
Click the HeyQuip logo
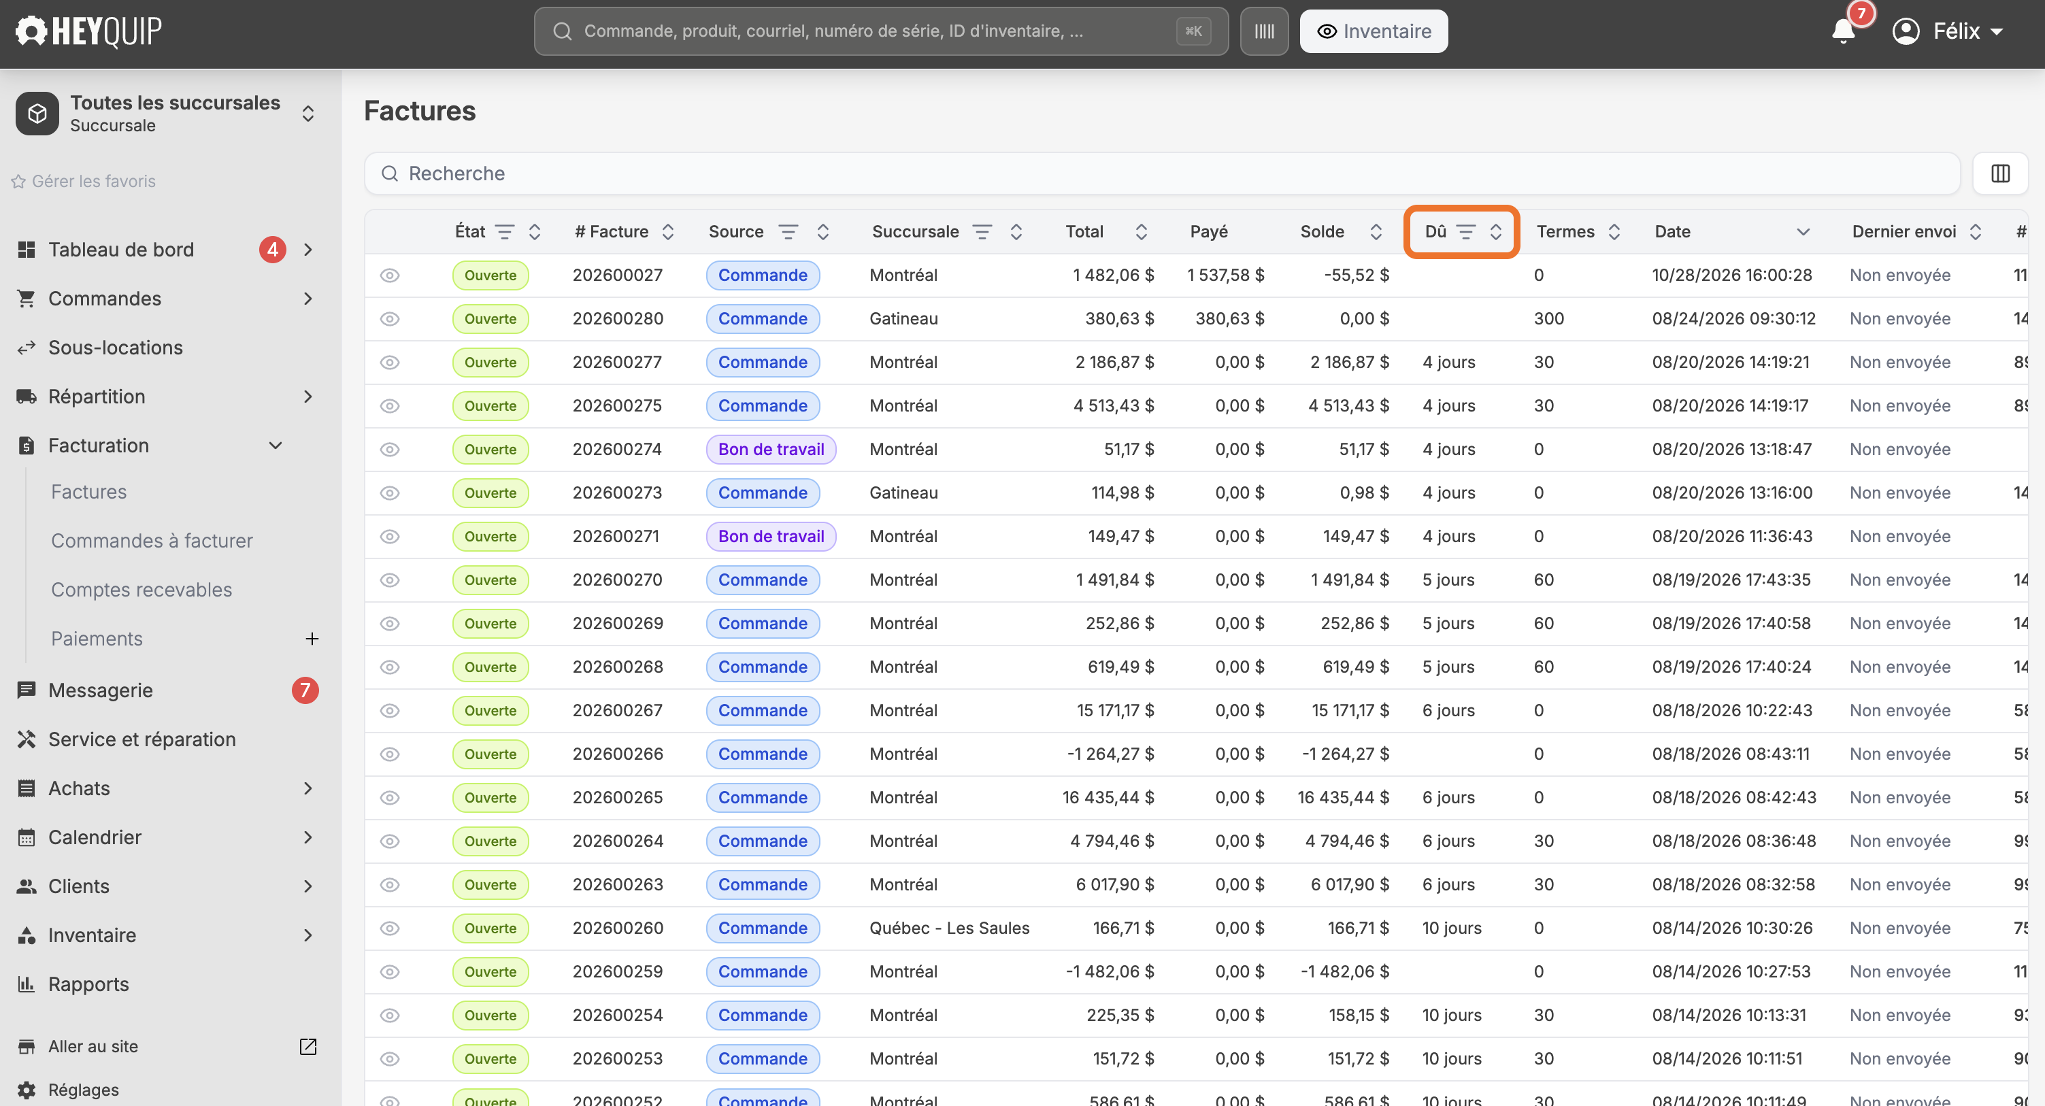[88, 31]
